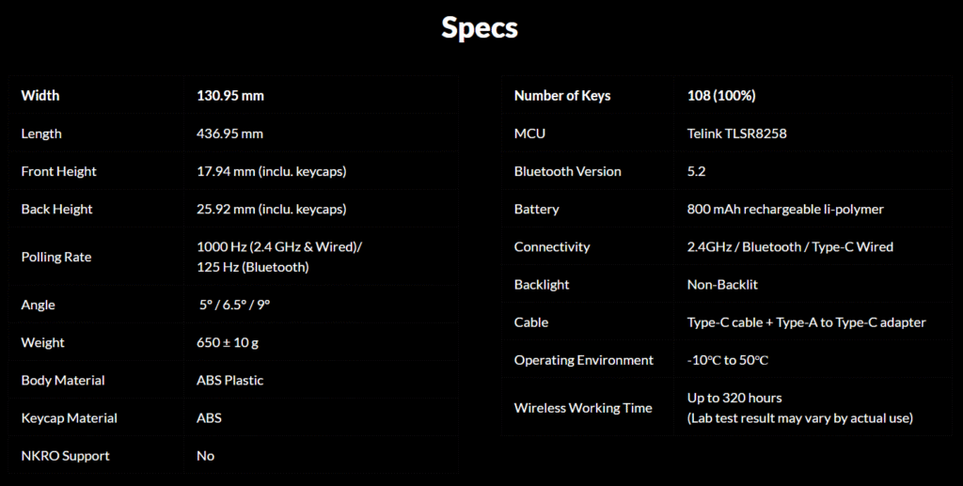Click the Polling Rate label
The image size is (963, 486).
pyautogui.click(x=56, y=257)
